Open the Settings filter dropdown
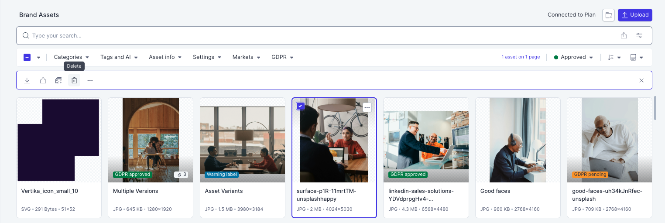Screen dimensions: 665x223 207,57
